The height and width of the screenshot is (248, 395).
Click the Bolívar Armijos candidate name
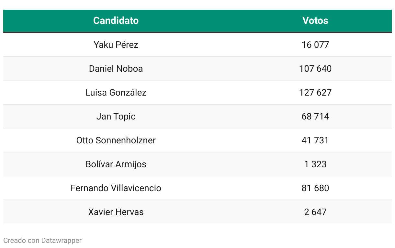coord(116,164)
